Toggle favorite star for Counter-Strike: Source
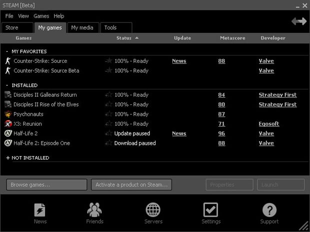 tap(108, 61)
